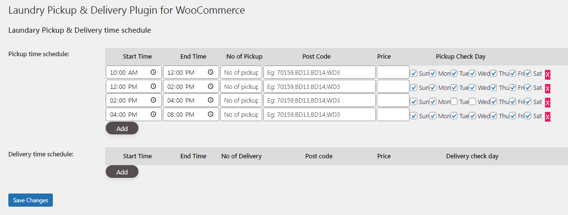Screen dimensions: 568x215
Task: Focus the first row Post Code field
Action: coord(319,72)
